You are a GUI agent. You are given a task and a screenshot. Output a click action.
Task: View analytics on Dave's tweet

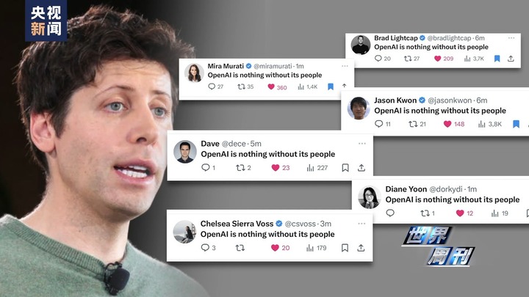(310, 168)
